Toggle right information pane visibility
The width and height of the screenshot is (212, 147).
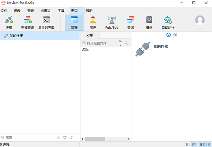(208, 145)
